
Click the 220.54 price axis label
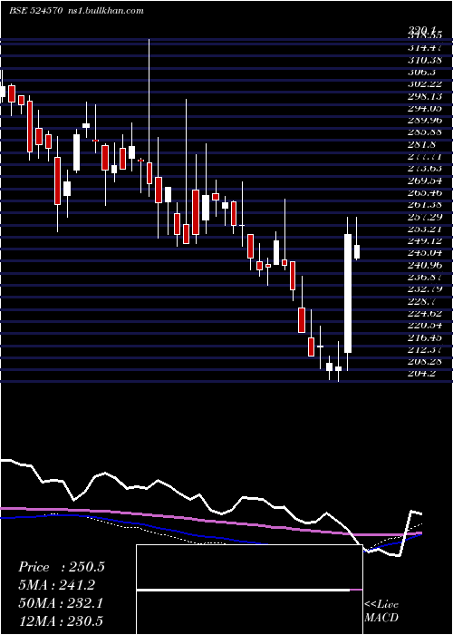[424, 326]
